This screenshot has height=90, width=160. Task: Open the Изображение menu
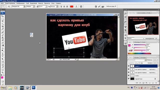click(x=20, y=3)
